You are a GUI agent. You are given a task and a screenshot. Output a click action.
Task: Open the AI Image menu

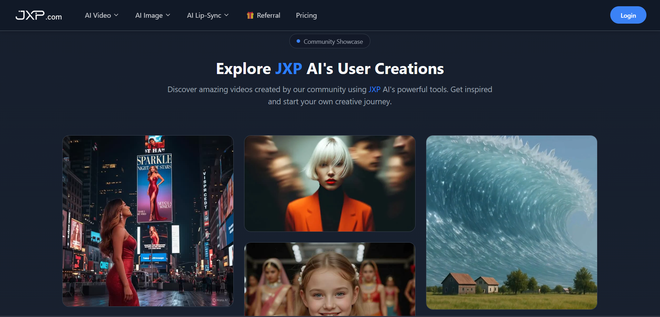pyautogui.click(x=153, y=15)
